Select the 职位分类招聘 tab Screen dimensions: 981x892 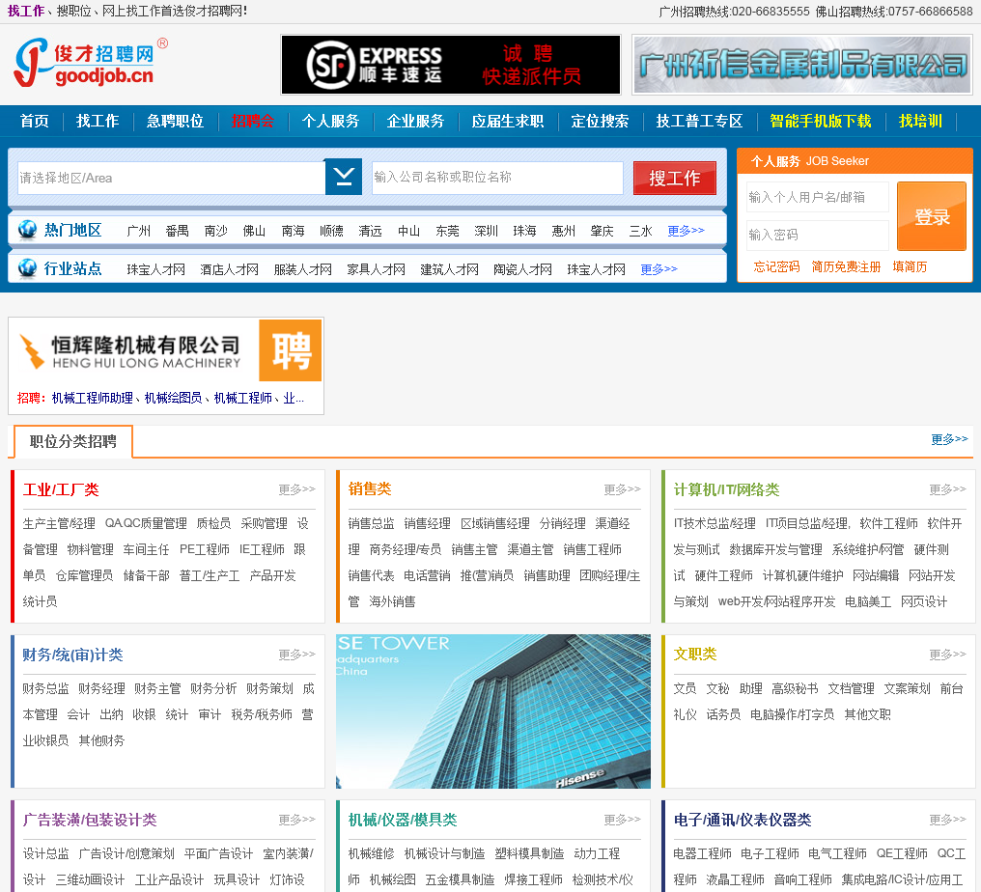point(72,441)
